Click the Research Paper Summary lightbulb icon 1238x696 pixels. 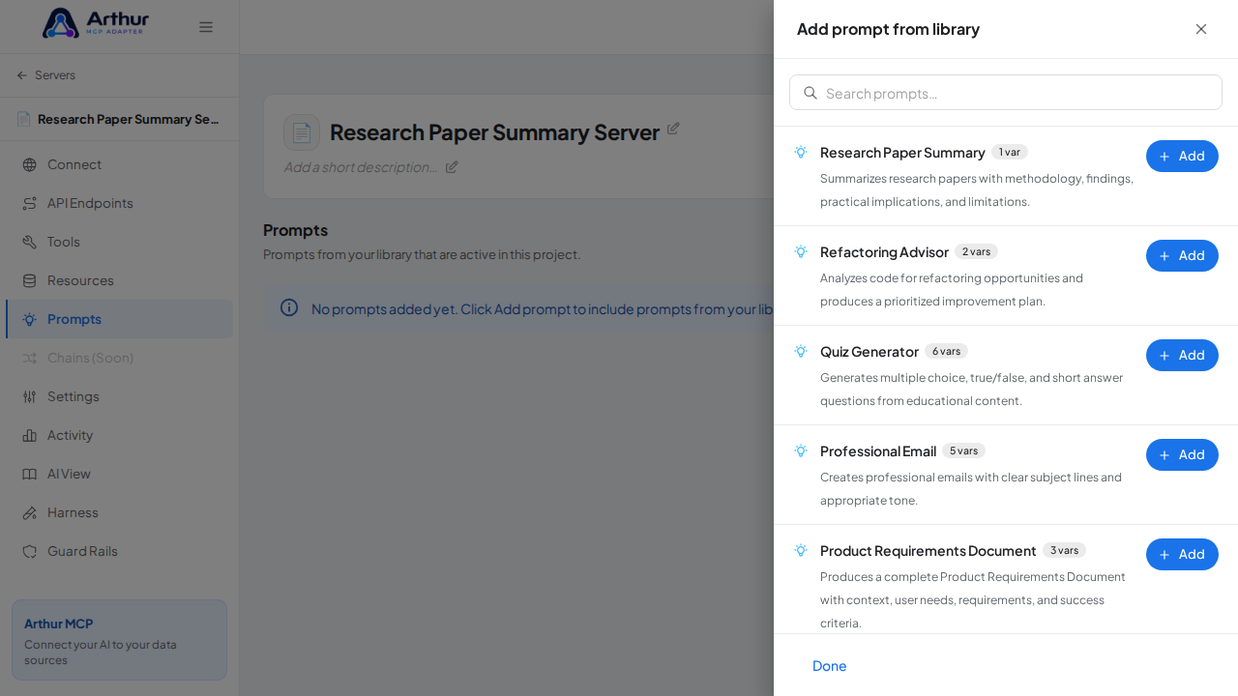coord(801,152)
